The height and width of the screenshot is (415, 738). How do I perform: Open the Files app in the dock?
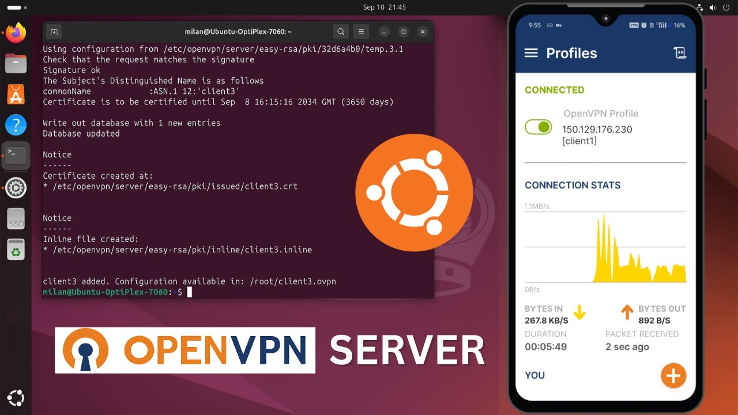click(x=16, y=63)
